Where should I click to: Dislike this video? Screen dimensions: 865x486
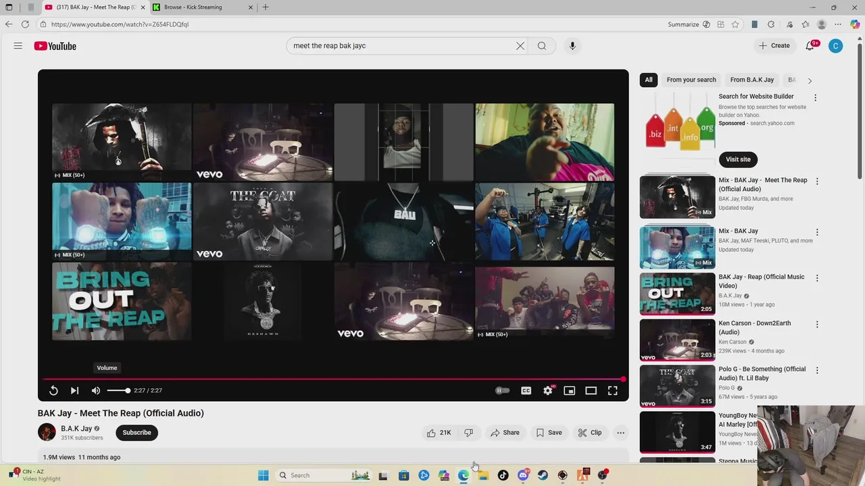click(x=468, y=433)
